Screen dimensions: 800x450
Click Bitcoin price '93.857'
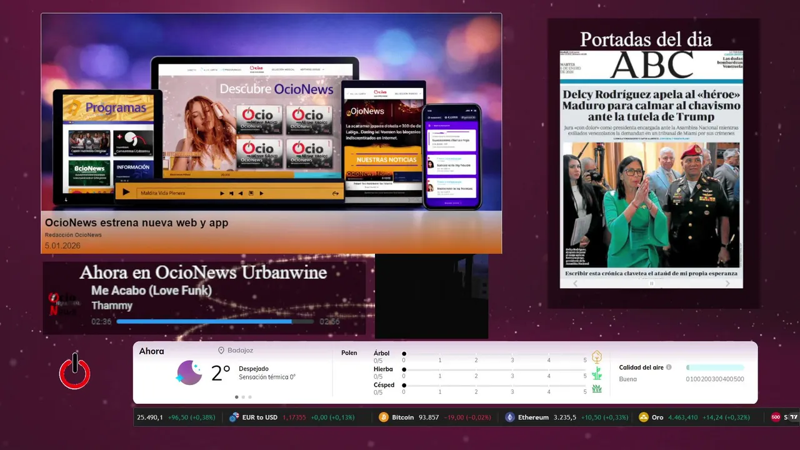pyautogui.click(x=429, y=417)
